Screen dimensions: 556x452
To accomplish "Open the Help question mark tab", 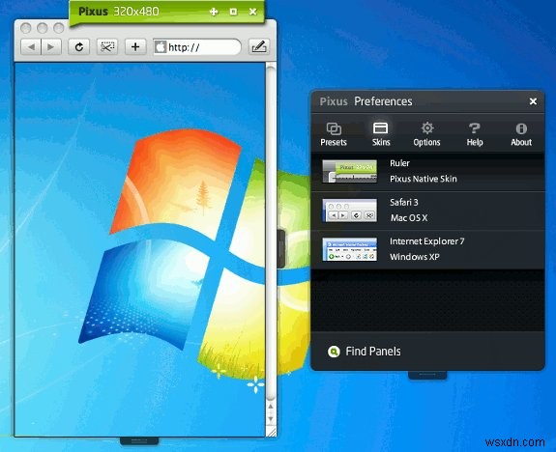I will click(475, 134).
